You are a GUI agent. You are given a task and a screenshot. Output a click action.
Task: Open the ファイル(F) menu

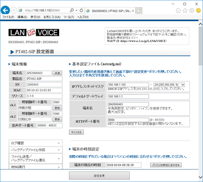coord(8,17)
